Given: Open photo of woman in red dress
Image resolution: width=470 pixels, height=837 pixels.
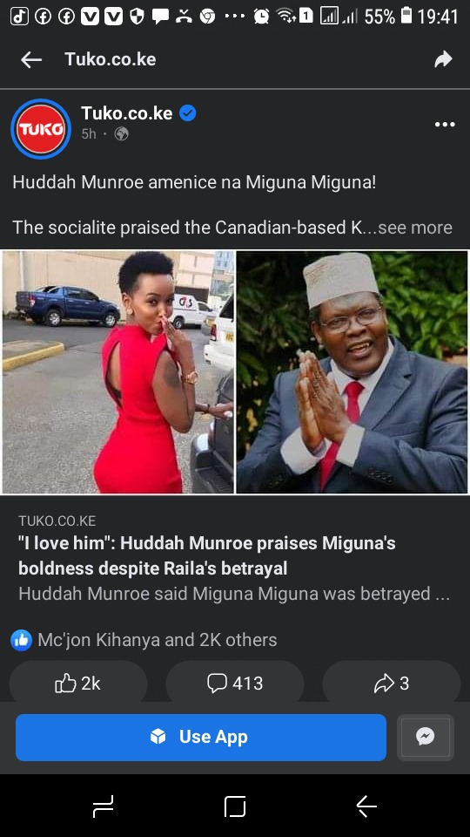Looking at the screenshot, I should [x=118, y=372].
